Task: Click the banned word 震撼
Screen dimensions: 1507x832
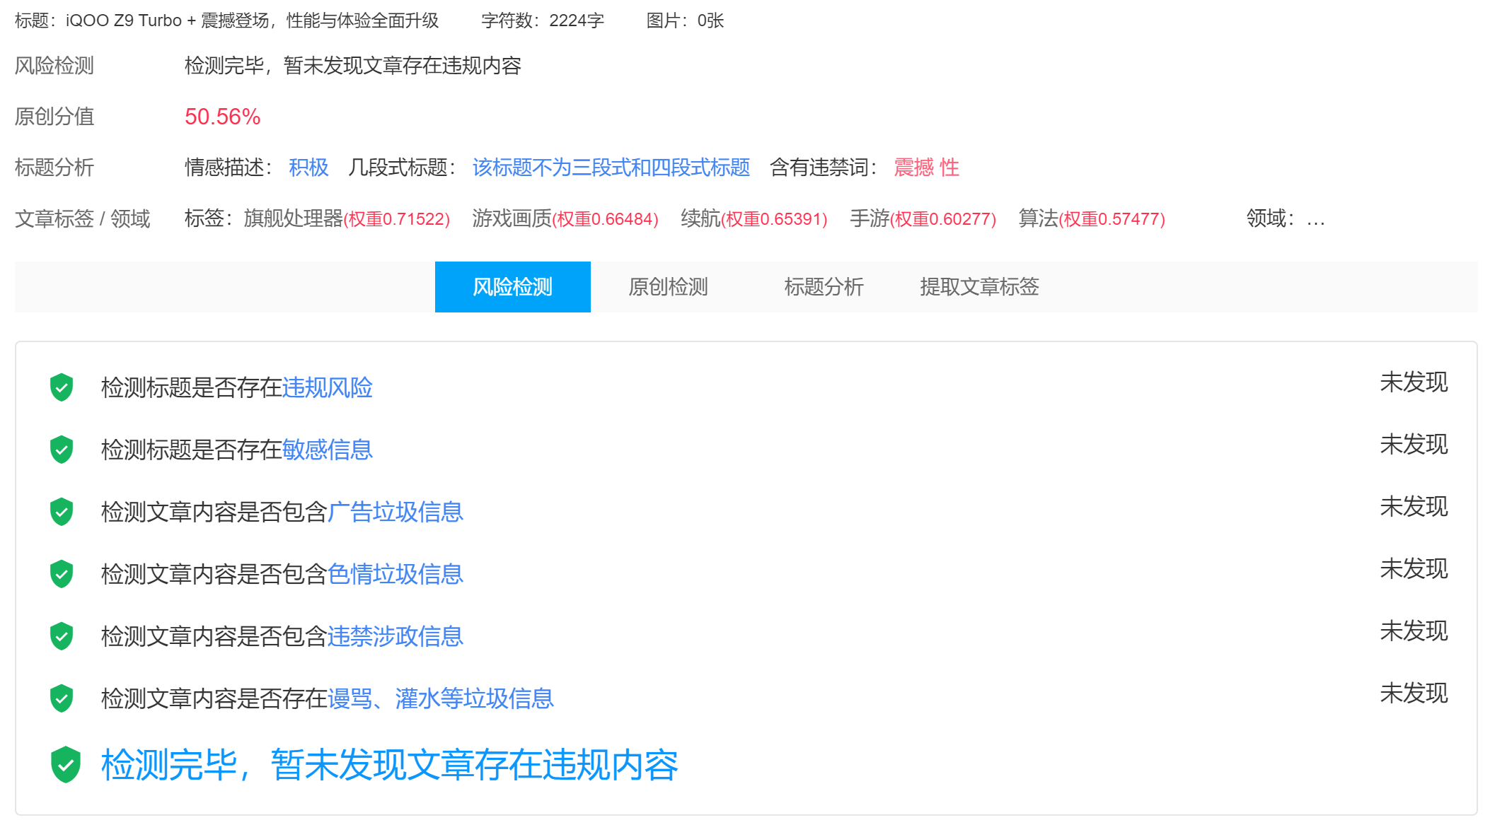Action: click(x=914, y=168)
